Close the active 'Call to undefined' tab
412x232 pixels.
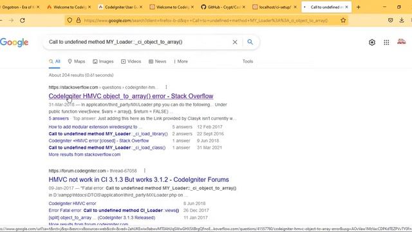coord(346,7)
